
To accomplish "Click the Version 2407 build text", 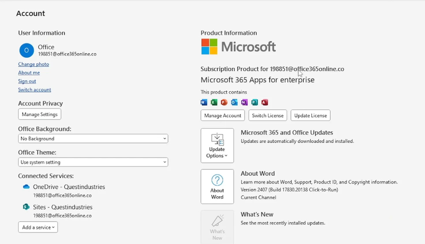I will pos(289,190).
